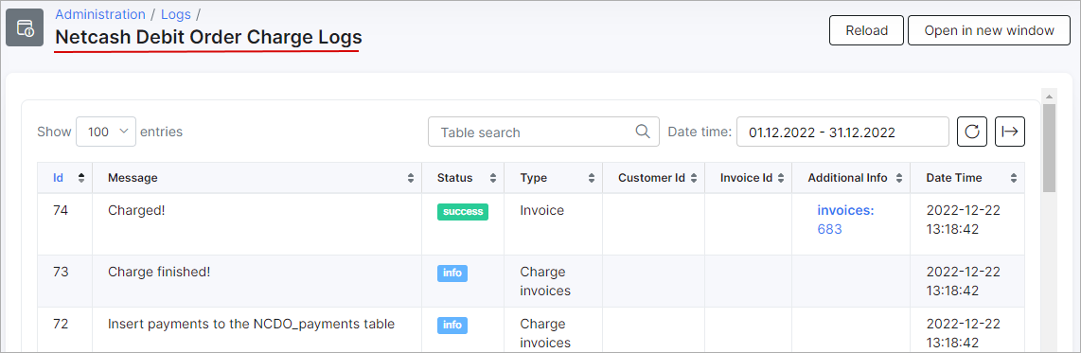Click the success status badge

463,212
